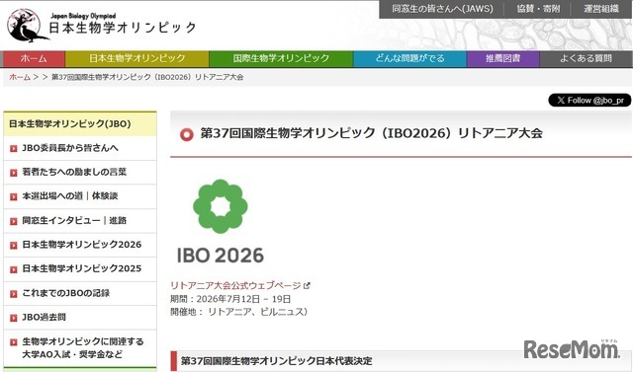The width and height of the screenshot is (633, 372).
Task: Click arrow icon beside 日本生物学オリンピック2025
Action: coord(14,269)
